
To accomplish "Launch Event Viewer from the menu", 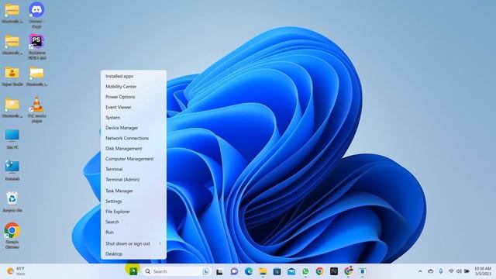I will [133, 107].
